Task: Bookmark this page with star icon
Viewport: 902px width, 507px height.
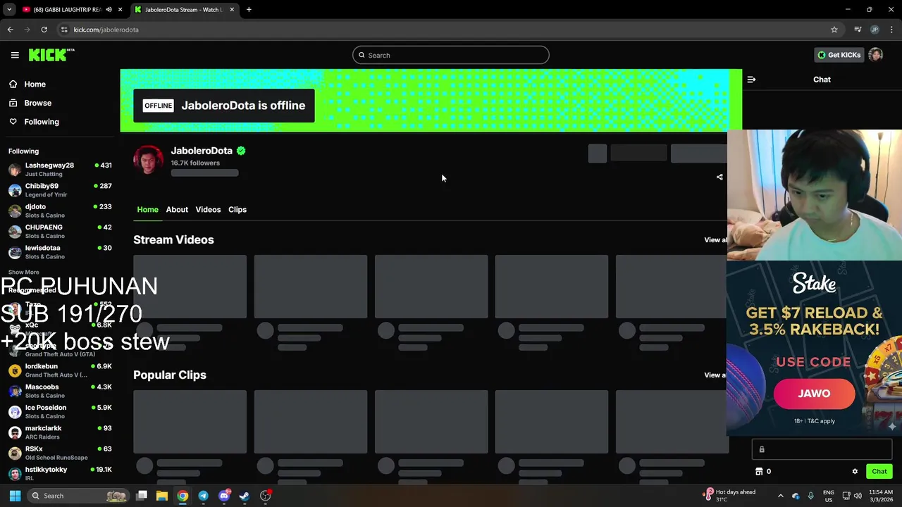Action: 834,30
